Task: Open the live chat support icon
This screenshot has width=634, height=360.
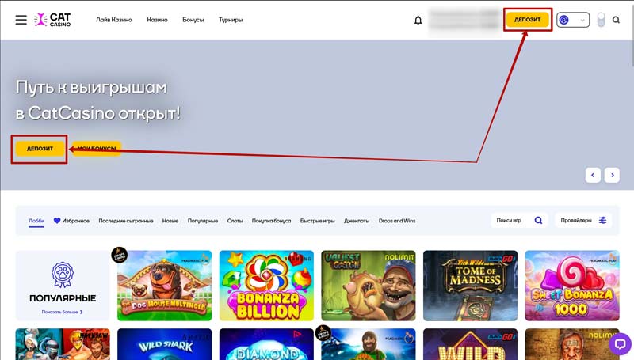Action: point(619,343)
